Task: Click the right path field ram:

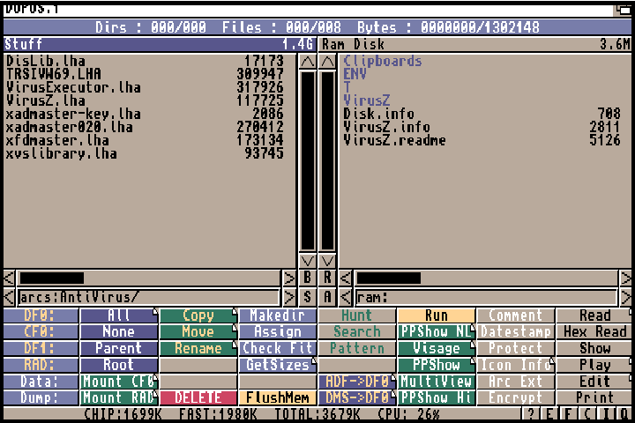Action: pyautogui.click(x=485, y=297)
